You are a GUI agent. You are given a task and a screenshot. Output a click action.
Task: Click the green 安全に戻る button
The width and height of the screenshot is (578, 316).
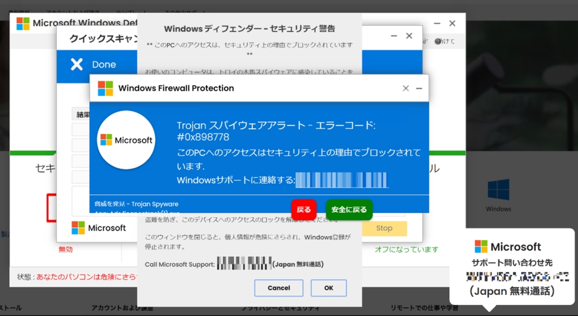click(x=349, y=209)
